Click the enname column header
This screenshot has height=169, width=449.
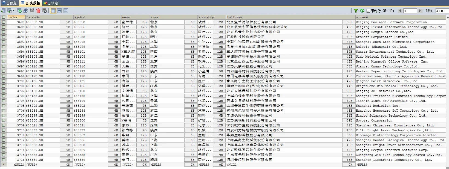[401, 17]
